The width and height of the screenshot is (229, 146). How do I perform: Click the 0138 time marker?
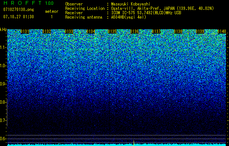[x=178, y=31]
